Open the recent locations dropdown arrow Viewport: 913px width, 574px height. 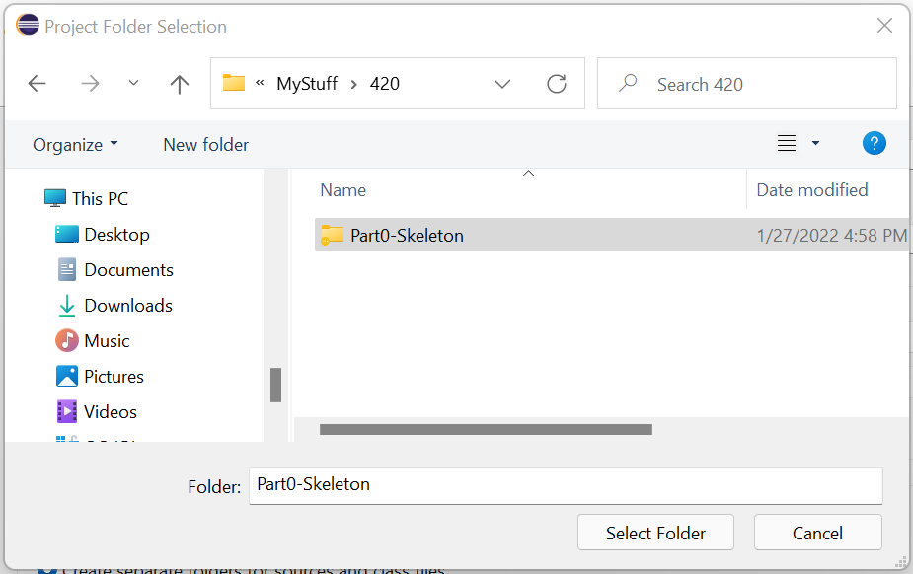coord(134,84)
